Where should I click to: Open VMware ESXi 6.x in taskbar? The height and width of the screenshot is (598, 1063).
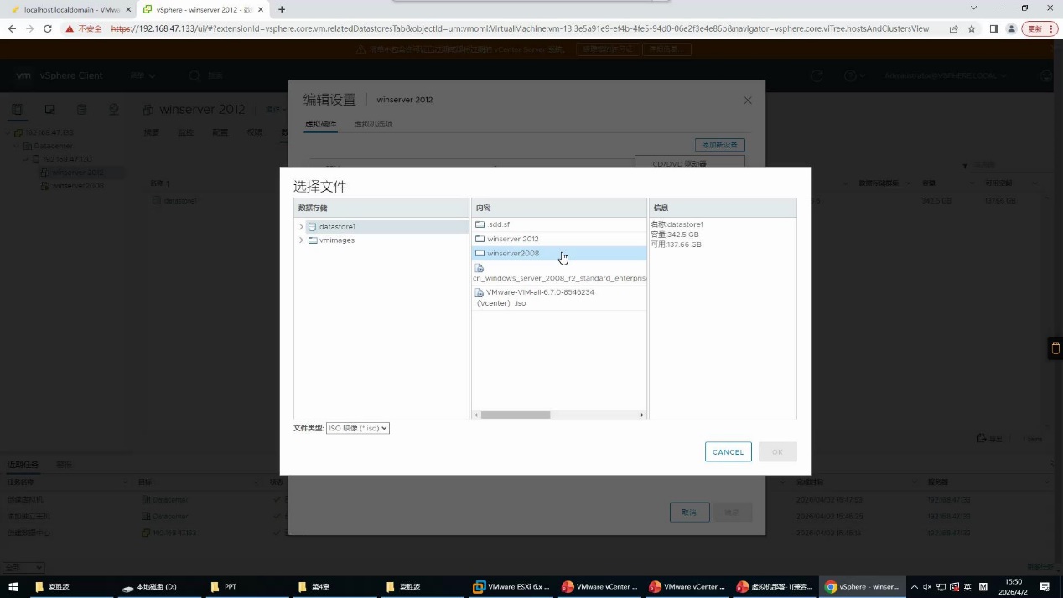(x=511, y=587)
